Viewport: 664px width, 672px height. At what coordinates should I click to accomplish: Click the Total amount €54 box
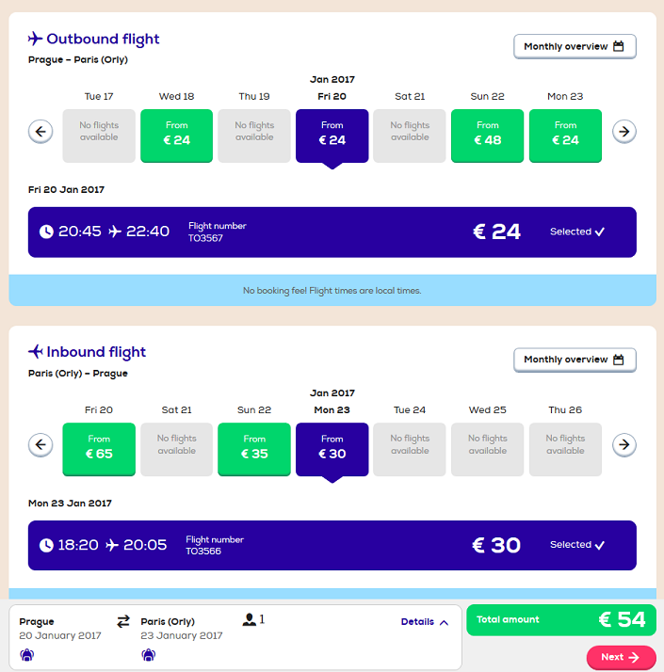pyautogui.click(x=561, y=619)
